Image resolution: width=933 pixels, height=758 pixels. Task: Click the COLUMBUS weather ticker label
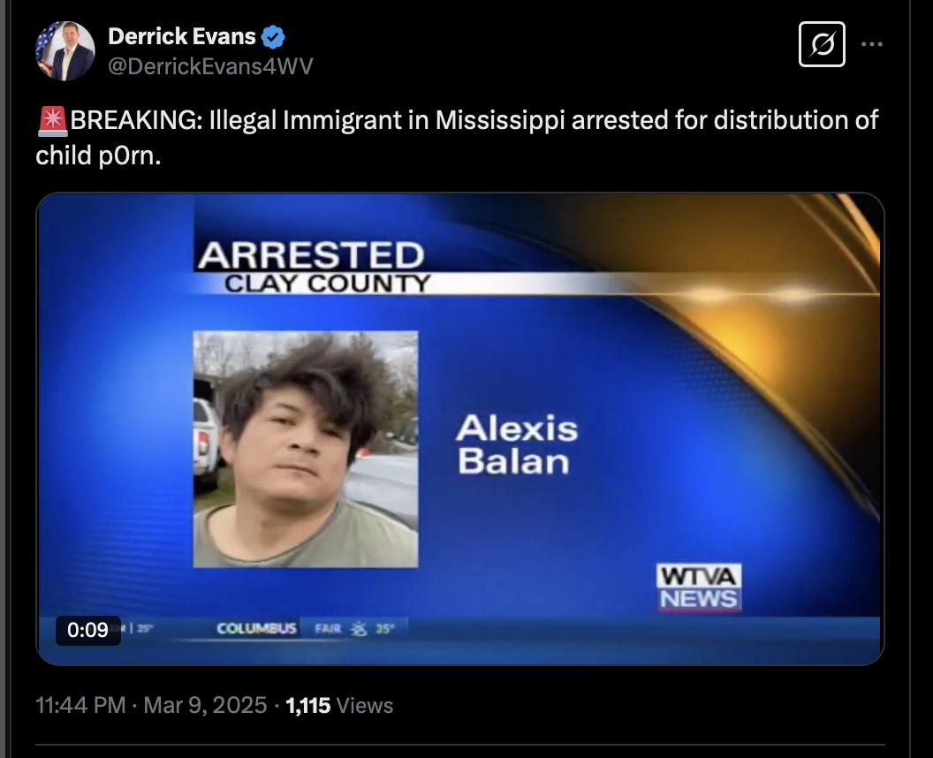pos(256,628)
